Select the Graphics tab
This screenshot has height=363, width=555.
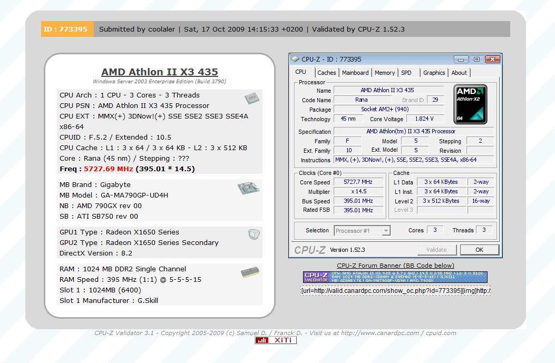click(434, 73)
